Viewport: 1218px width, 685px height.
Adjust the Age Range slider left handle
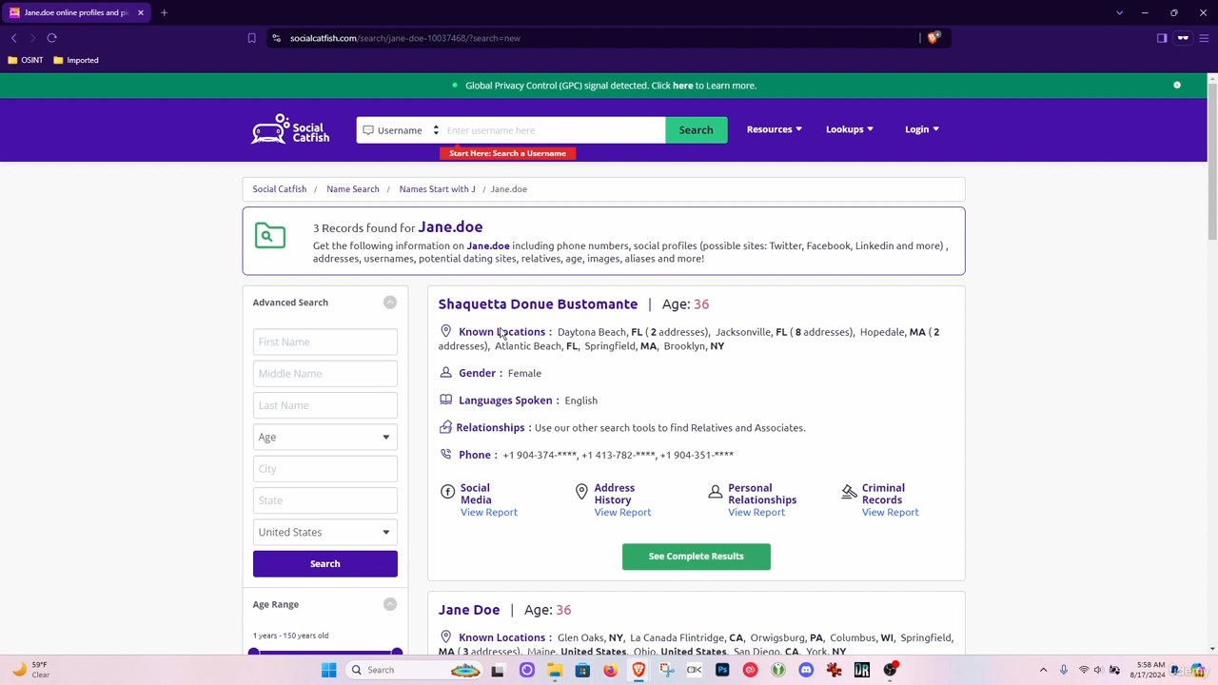click(253, 653)
